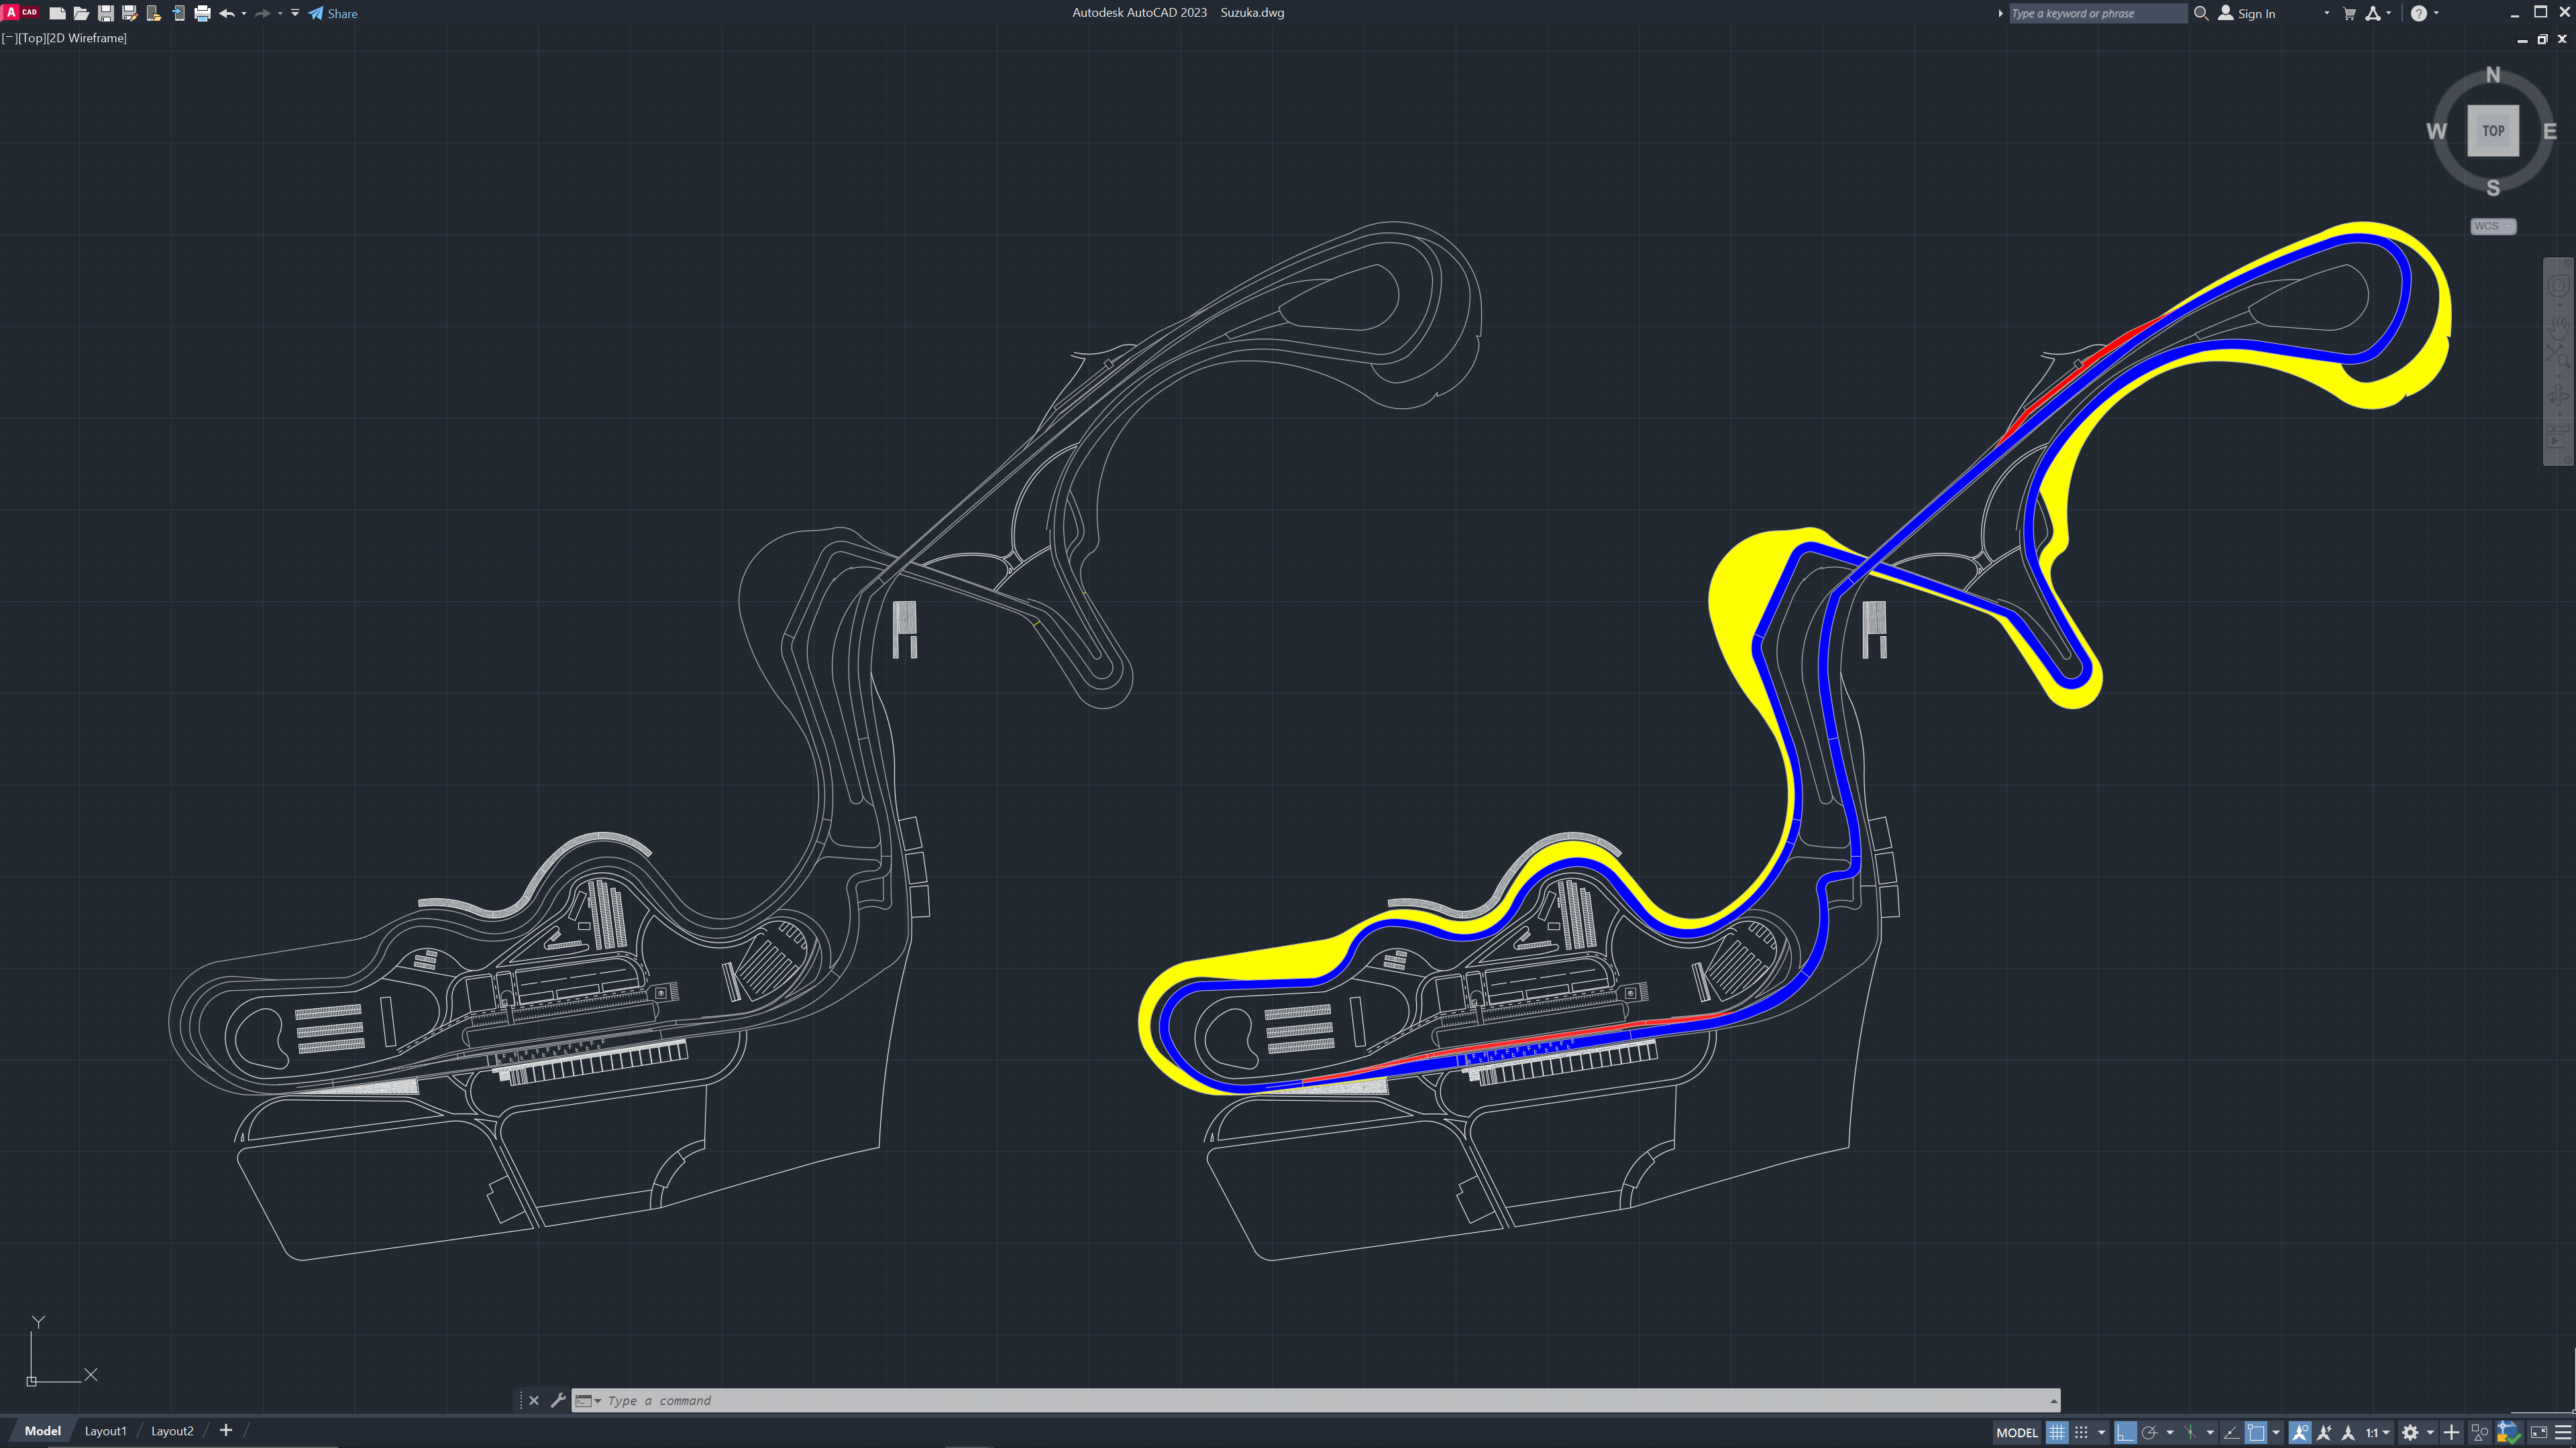This screenshot has height=1448, width=2576.
Task: Switch to the Layout1 tab
Action: 105,1431
